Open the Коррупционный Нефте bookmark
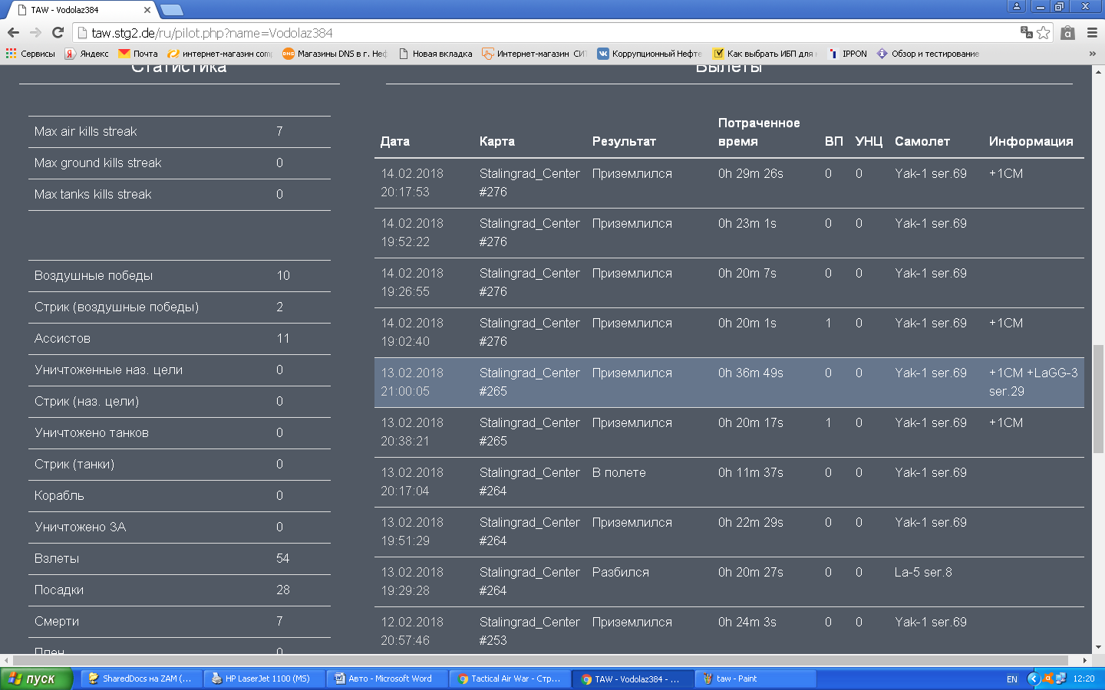This screenshot has height=690, width=1105. [649, 54]
